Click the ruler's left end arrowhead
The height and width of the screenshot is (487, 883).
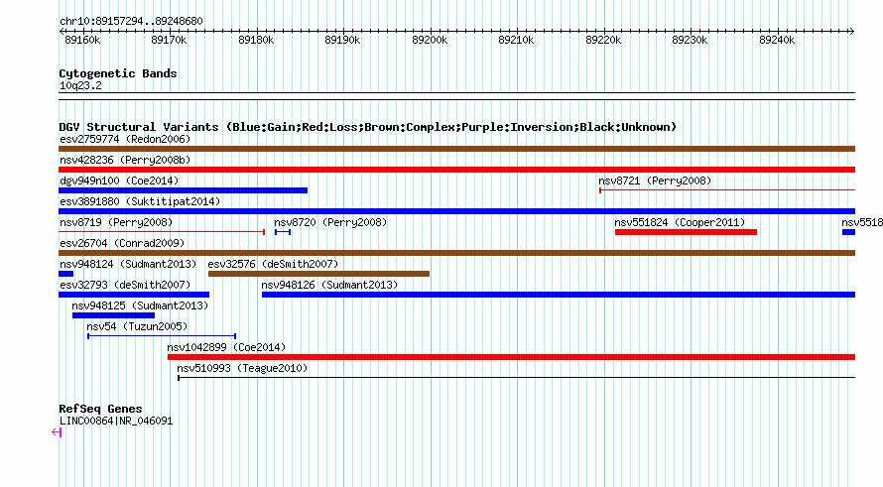click(62, 31)
